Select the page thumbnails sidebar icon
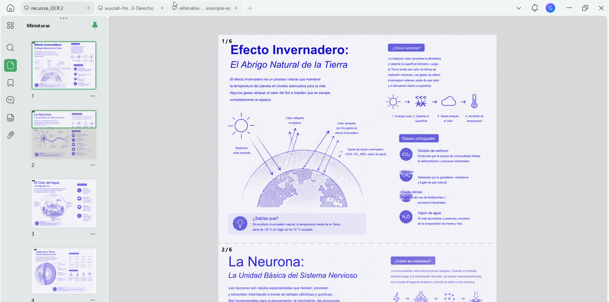This screenshot has width=609, height=302. pyautogui.click(x=10, y=65)
